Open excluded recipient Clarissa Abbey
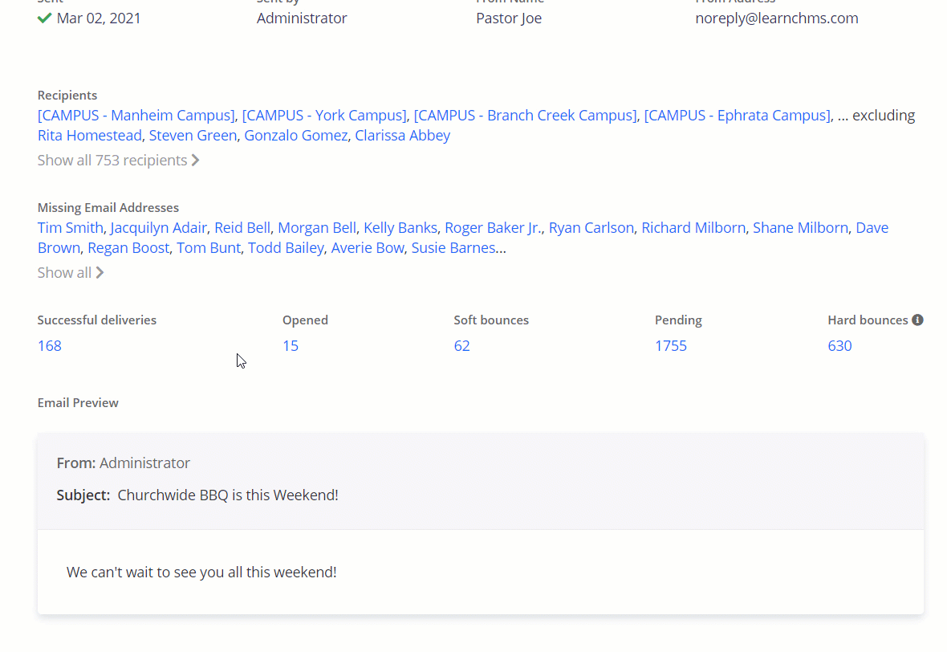The height and width of the screenshot is (652, 947). tap(402, 135)
